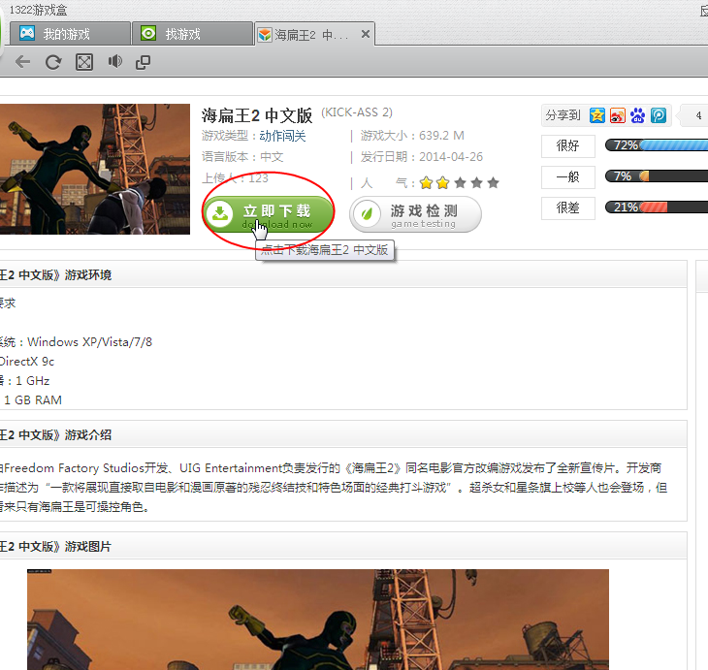Viewport: 708px width, 670px height.
Task: Open the 动作闯关 game type link
Action: (282, 136)
